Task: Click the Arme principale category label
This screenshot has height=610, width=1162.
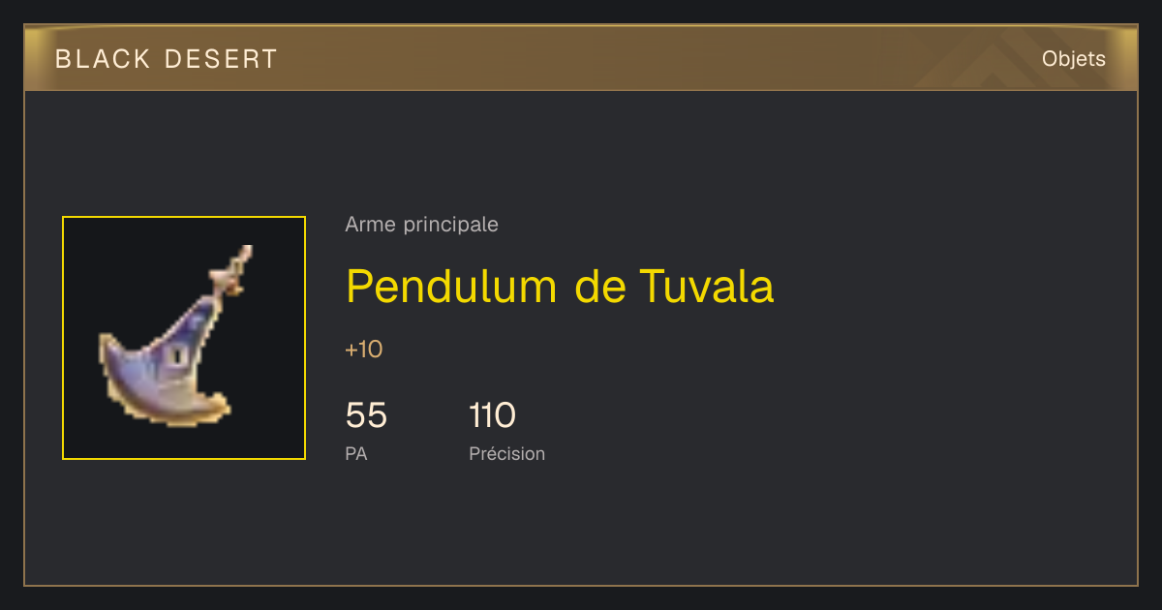Action: pos(421,225)
